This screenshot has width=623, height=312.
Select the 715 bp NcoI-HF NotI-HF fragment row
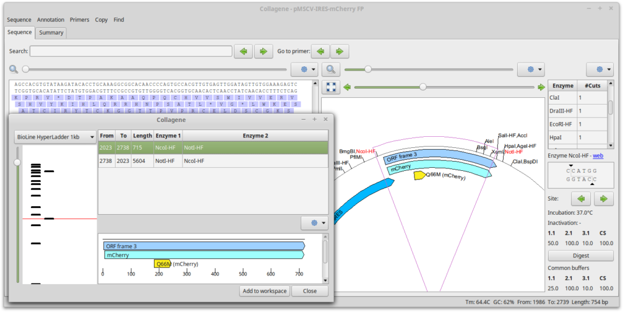click(x=213, y=148)
